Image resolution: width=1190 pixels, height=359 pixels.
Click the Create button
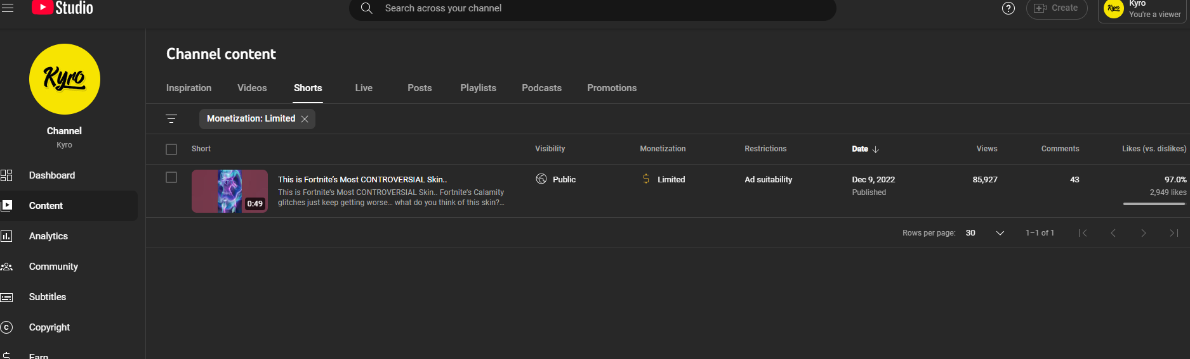coord(1057,8)
